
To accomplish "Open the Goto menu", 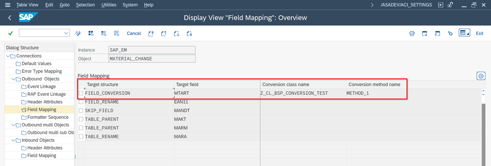I will [65, 5].
